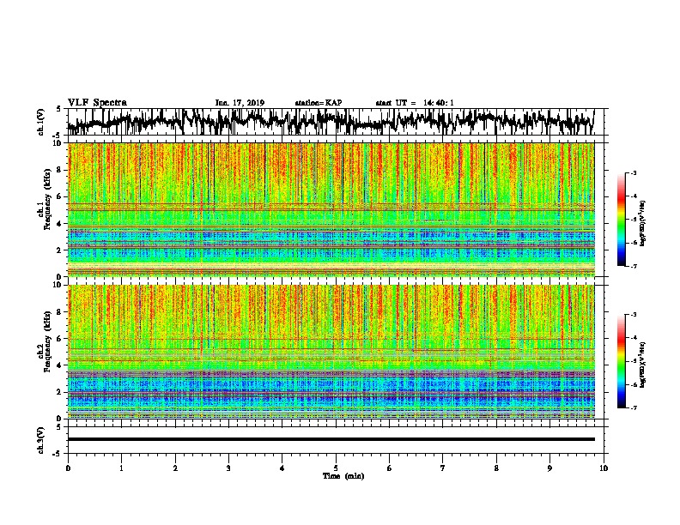Click the "-7" label on ch.2 color scale
The image size is (680, 525).
point(633,407)
